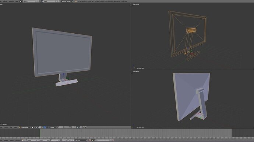Viewport: 254px width, 142px height.
Task: Jump to the last frame of playback
Action: click(73, 141)
